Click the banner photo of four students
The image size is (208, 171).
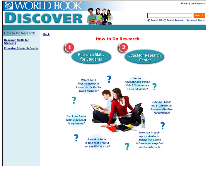click(100, 16)
